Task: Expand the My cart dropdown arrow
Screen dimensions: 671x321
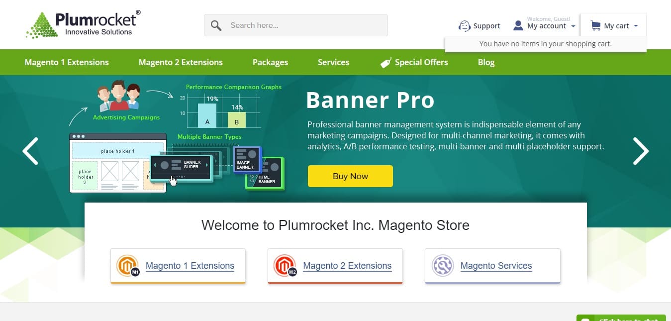Action: tap(636, 26)
